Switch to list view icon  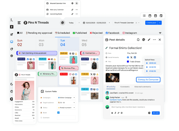tap(144, 16)
